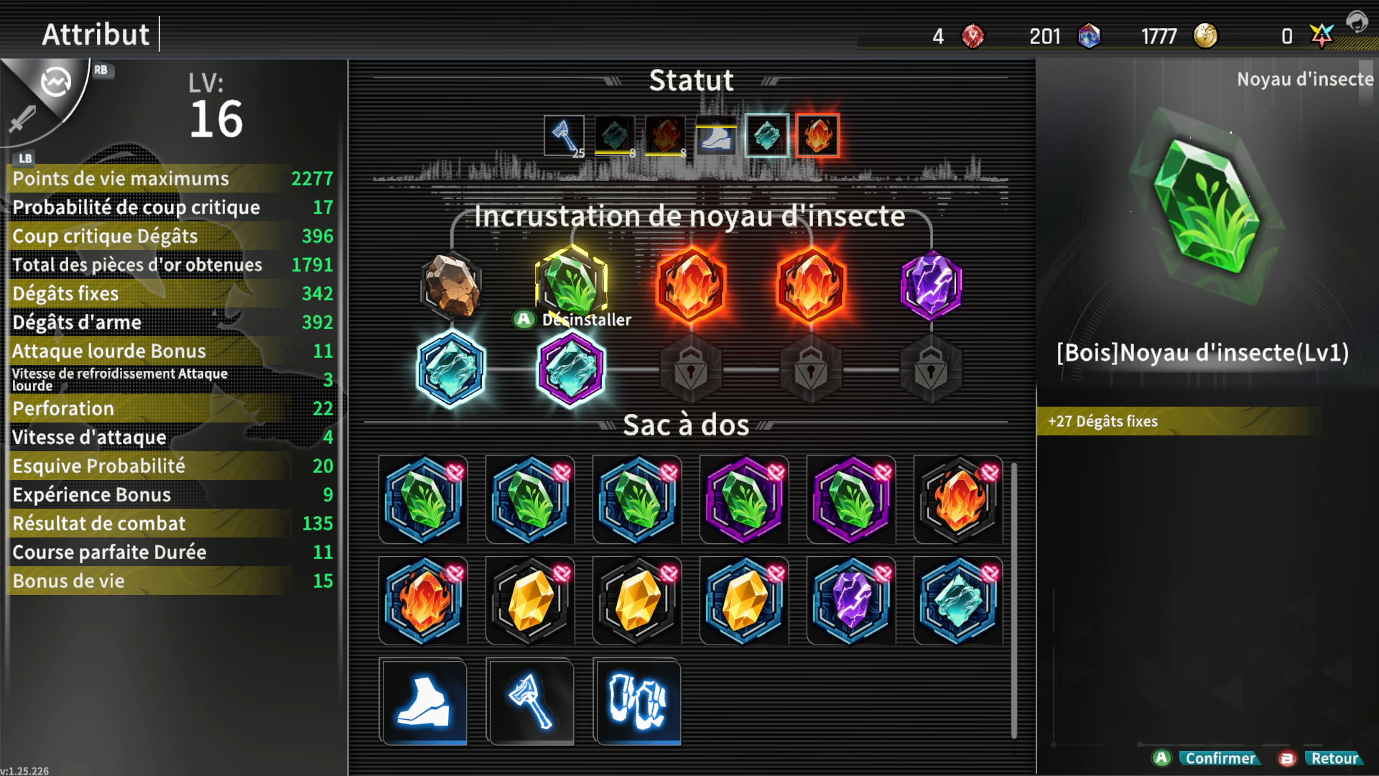
Task: Select the axe item in the backpack
Action: (530, 701)
